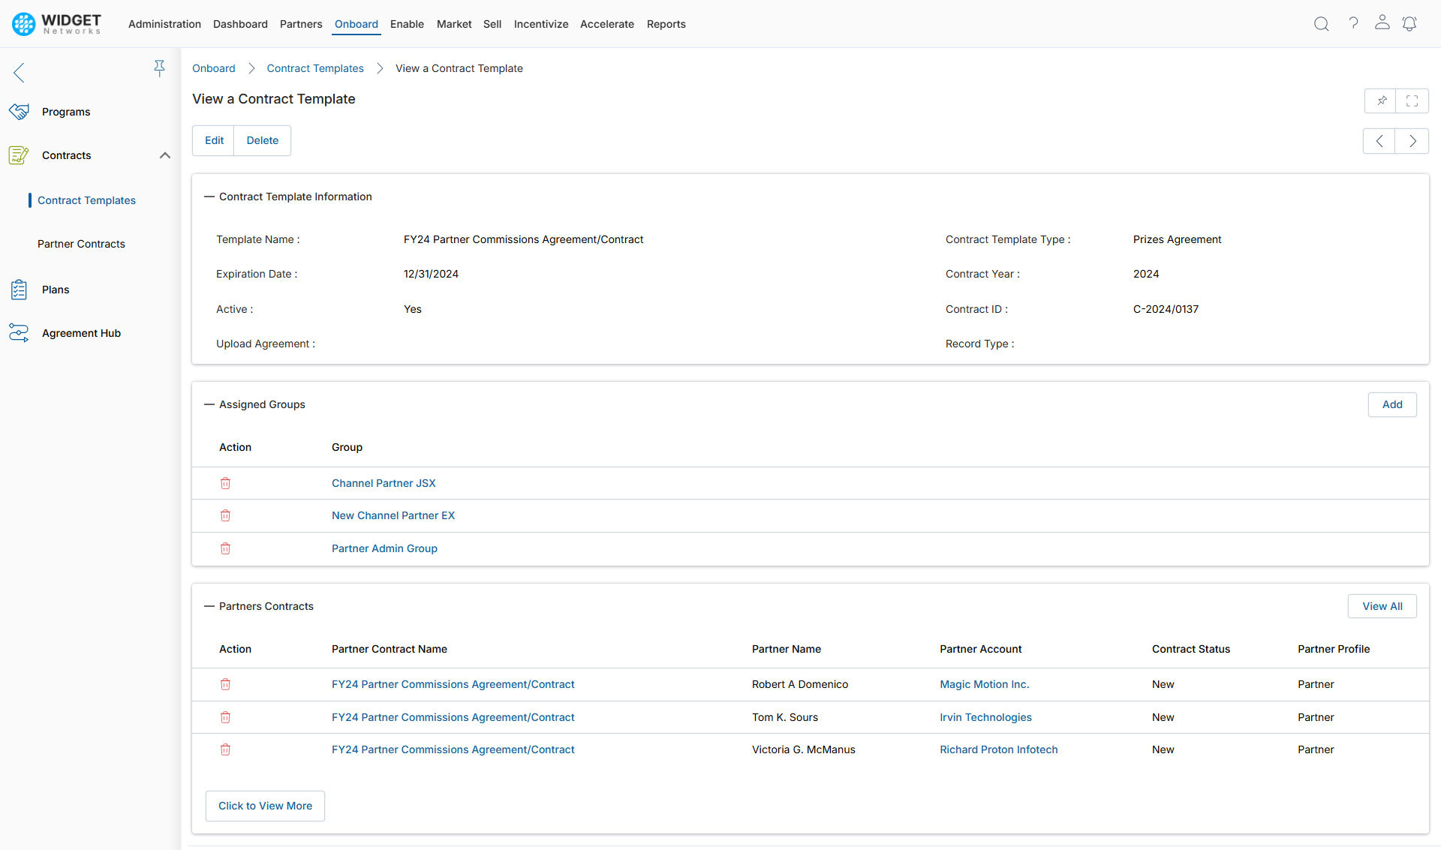Screen dimensions: 1441x850
Task: Click trash icon for Robert A Domenico contract
Action: coord(225,684)
